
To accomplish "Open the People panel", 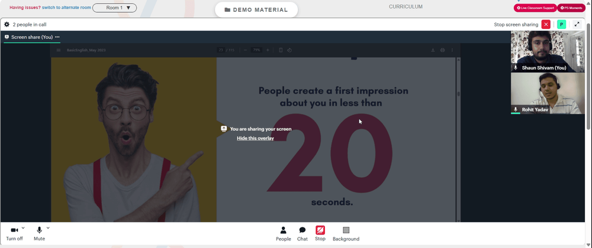I will point(283,234).
